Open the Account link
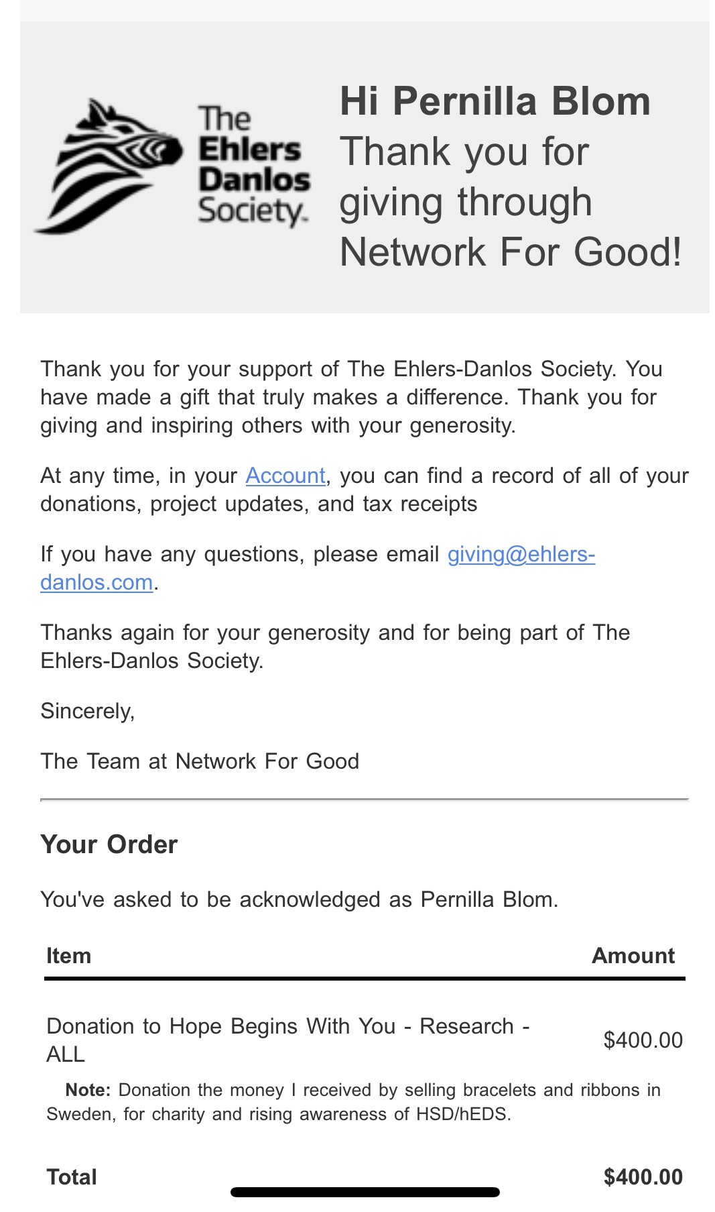Viewport: 715px width, 1212px height. pyautogui.click(x=285, y=476)
